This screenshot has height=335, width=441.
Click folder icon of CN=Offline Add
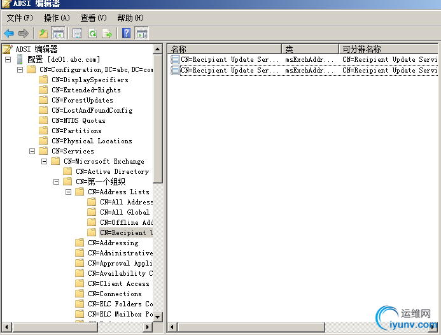coord(92,222)
